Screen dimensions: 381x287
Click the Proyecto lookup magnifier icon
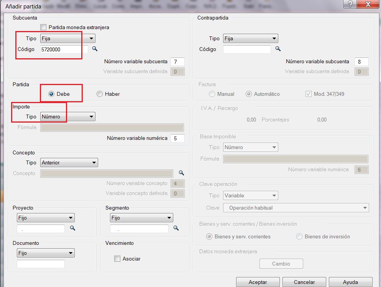click(72, 228)
